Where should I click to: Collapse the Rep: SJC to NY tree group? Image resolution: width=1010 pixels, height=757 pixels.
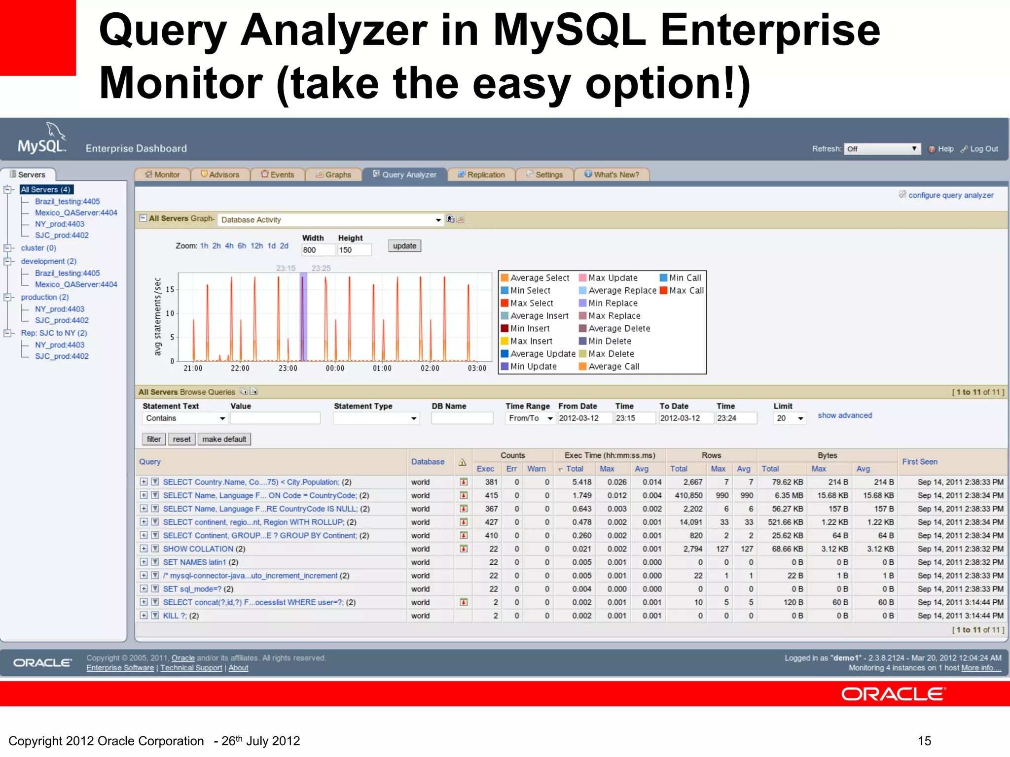click(8, 333)
